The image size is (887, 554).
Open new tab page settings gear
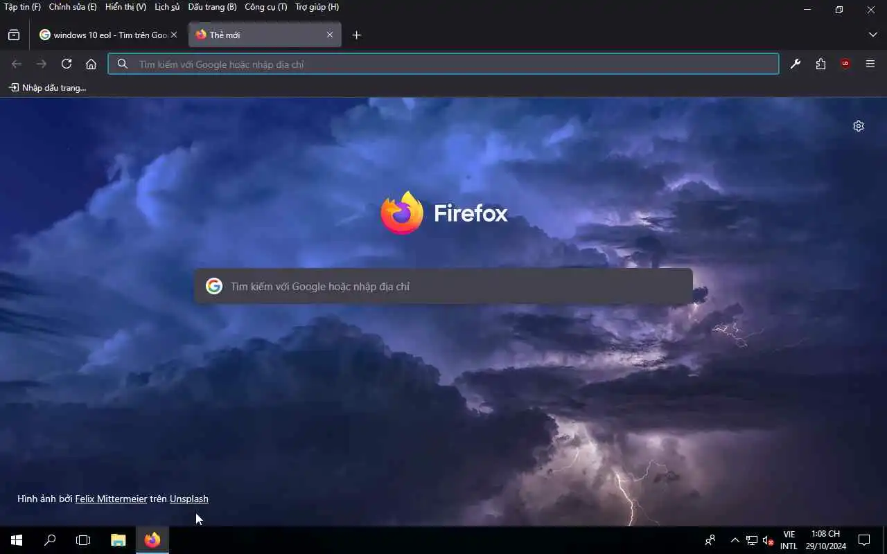[x=859, y=126]
